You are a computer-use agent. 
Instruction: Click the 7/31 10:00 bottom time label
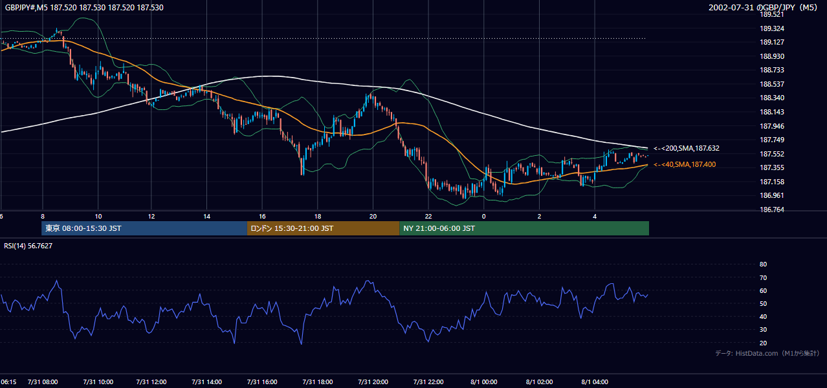[98, 382]
